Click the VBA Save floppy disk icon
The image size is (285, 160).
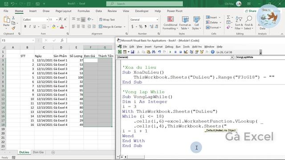[133, 52]
